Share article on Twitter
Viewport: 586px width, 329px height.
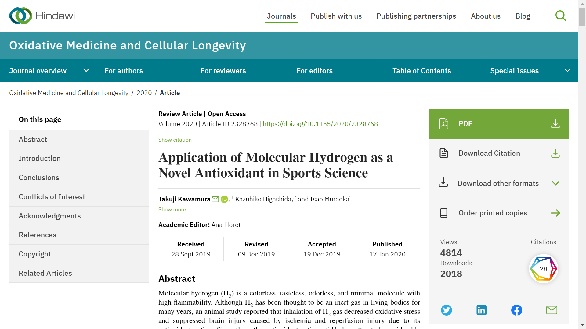[446, 310]
